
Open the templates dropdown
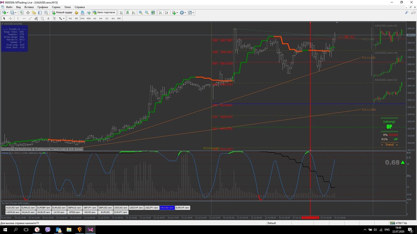pyautogui.click(x=191, y=13)
